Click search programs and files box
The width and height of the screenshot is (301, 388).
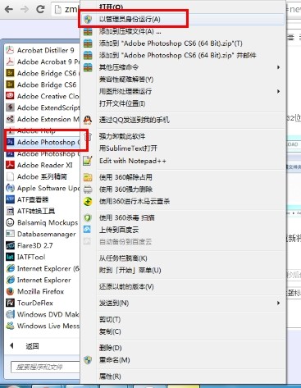tap(45, 367)
